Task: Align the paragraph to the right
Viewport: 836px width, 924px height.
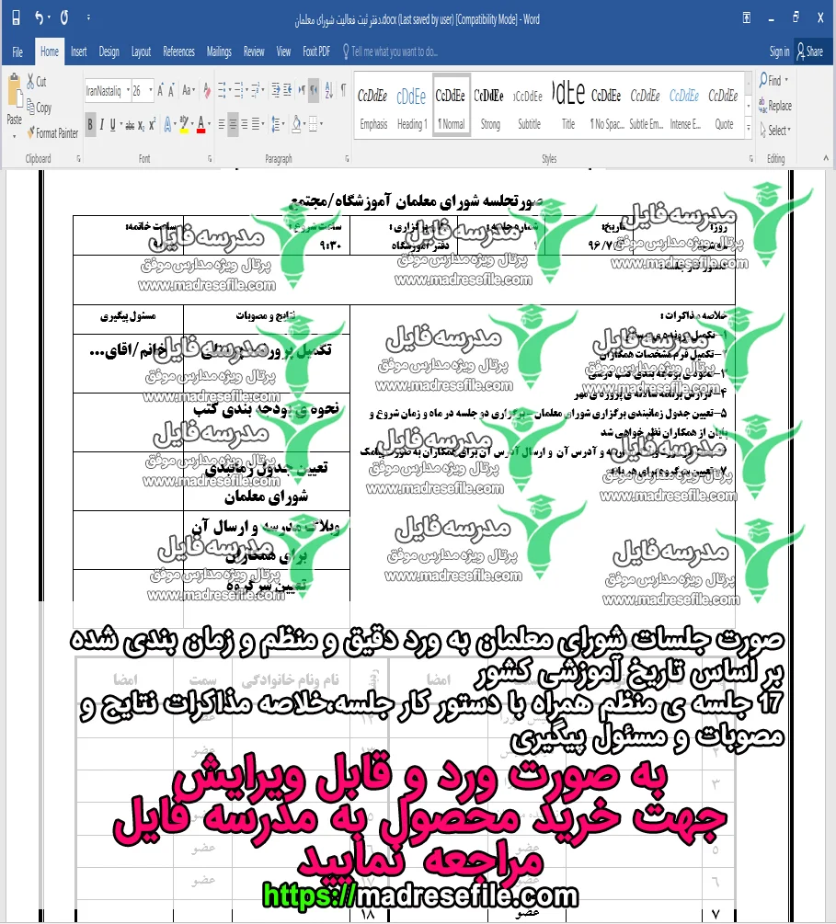Action: coord(244,124)
